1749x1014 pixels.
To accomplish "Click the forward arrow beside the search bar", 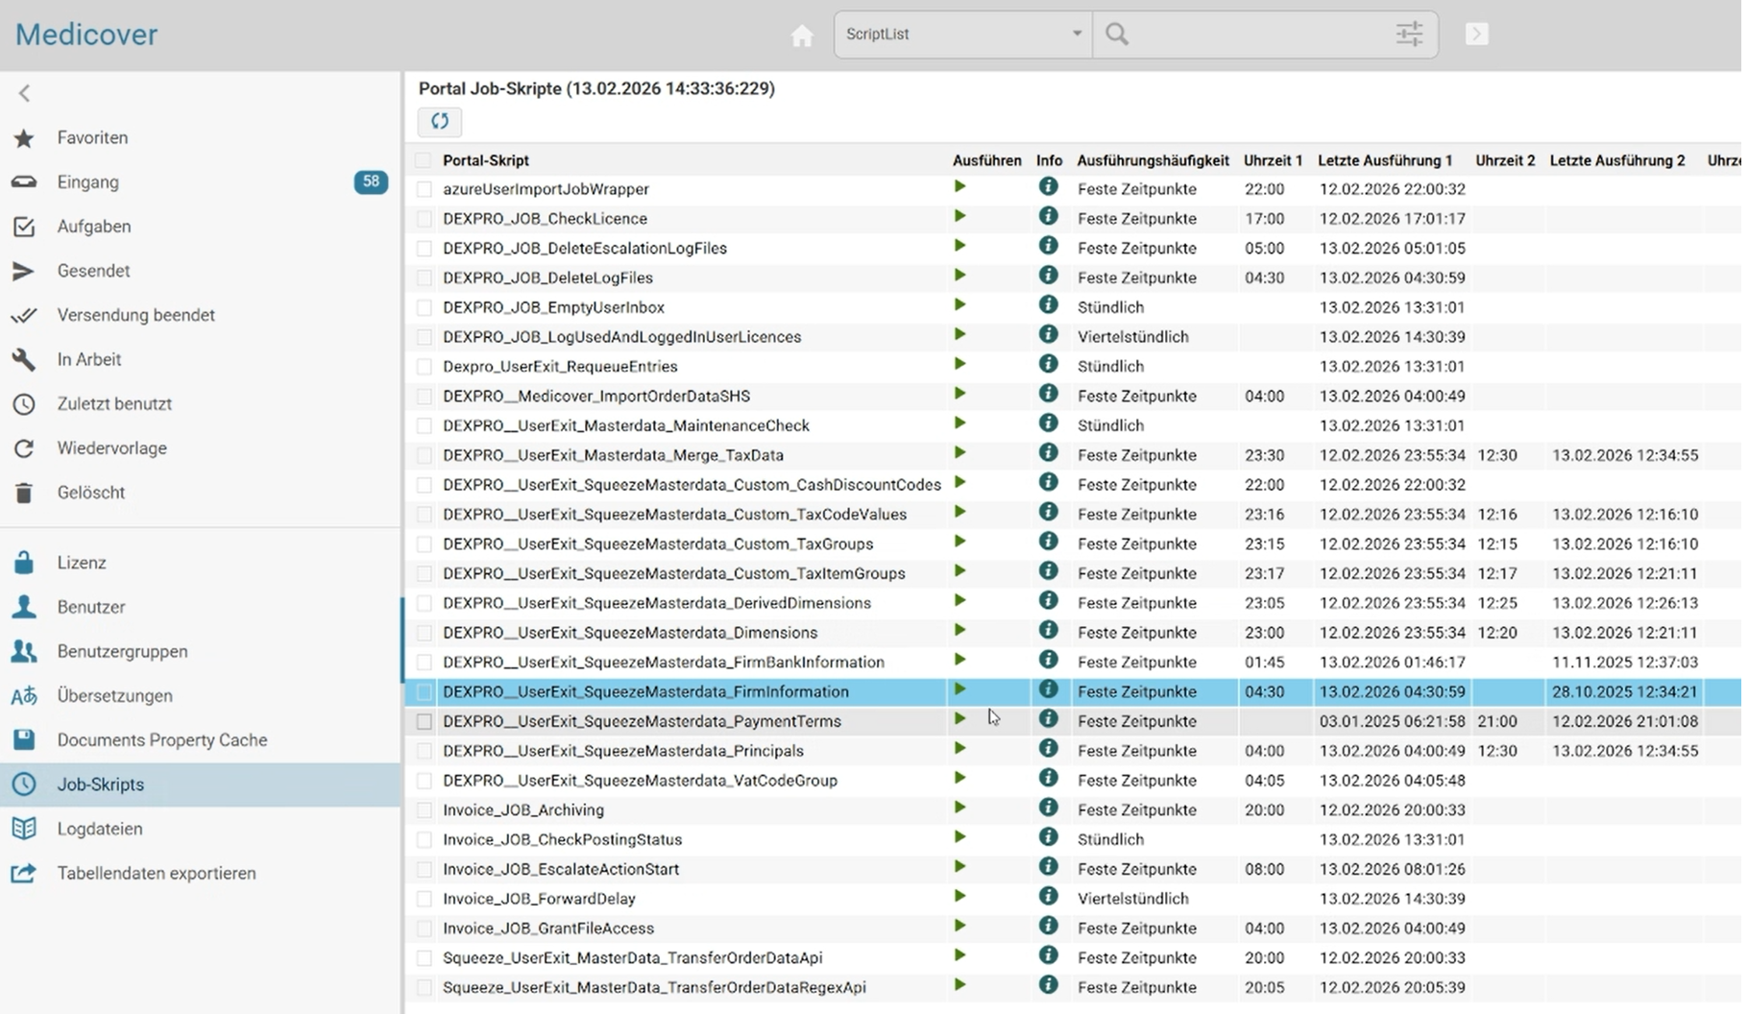I will [x=1476, y=35].
